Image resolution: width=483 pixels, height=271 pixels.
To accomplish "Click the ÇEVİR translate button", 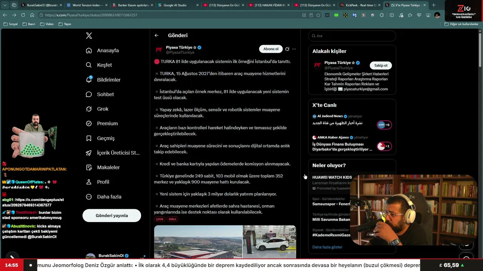I will click(160, 219).
